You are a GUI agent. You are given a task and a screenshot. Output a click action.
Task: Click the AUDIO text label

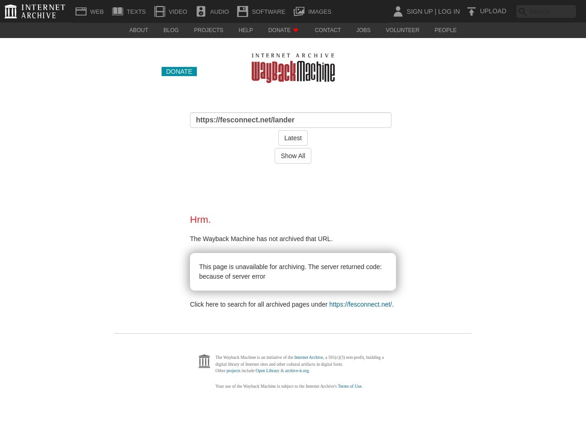(x=219, y=11)
